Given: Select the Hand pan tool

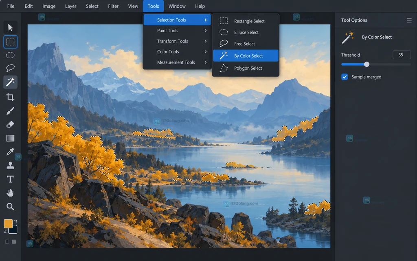Looking at the screenshot, I should (x=10, y=193).
